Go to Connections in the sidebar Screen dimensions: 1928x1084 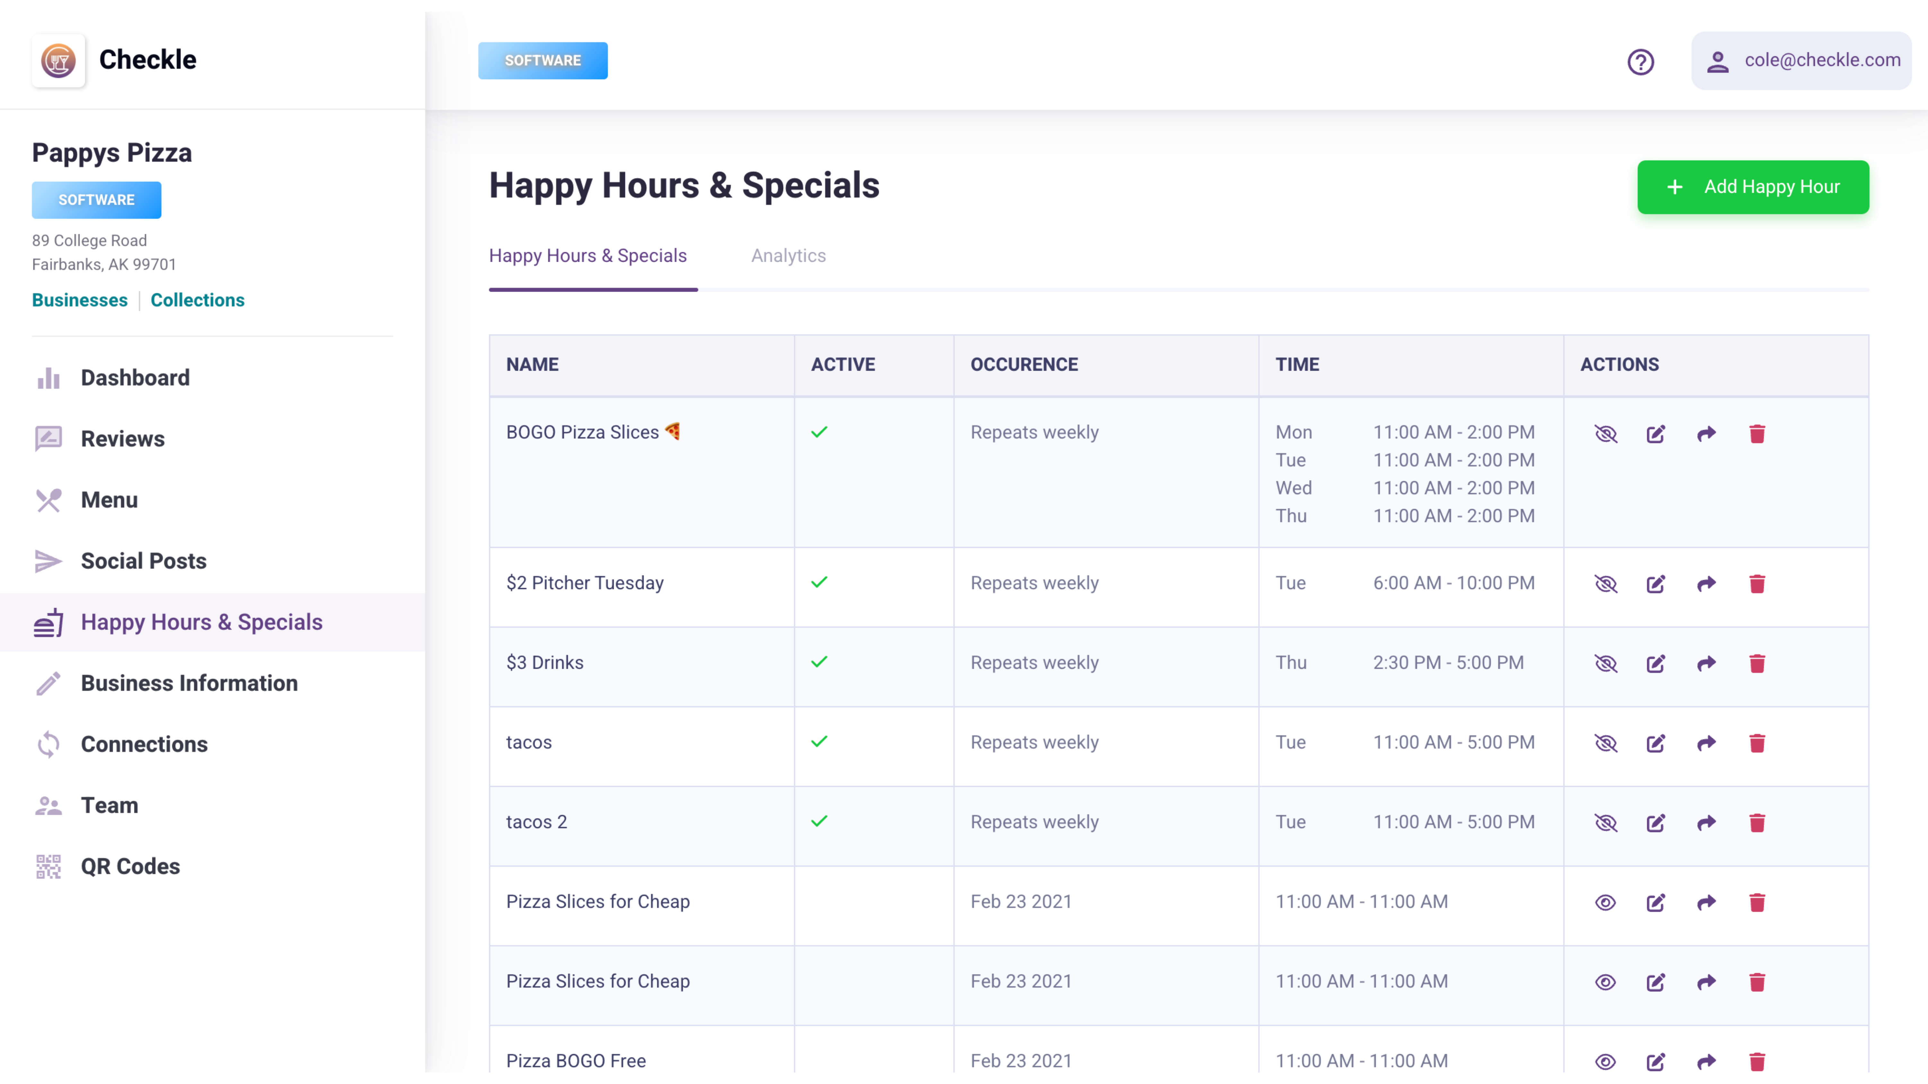pyautogui.click(x=212, y=745)
